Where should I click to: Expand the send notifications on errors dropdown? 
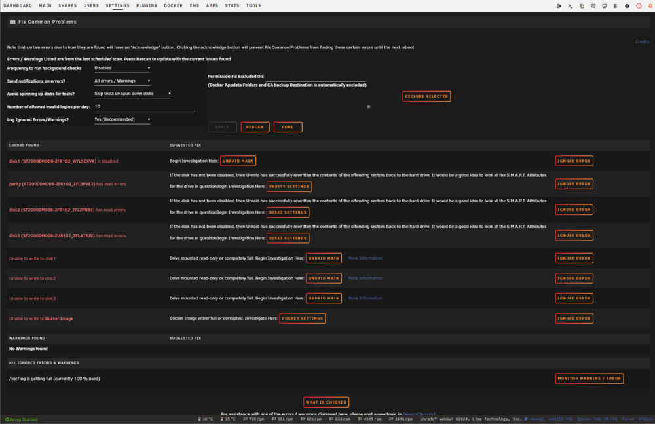122,81
